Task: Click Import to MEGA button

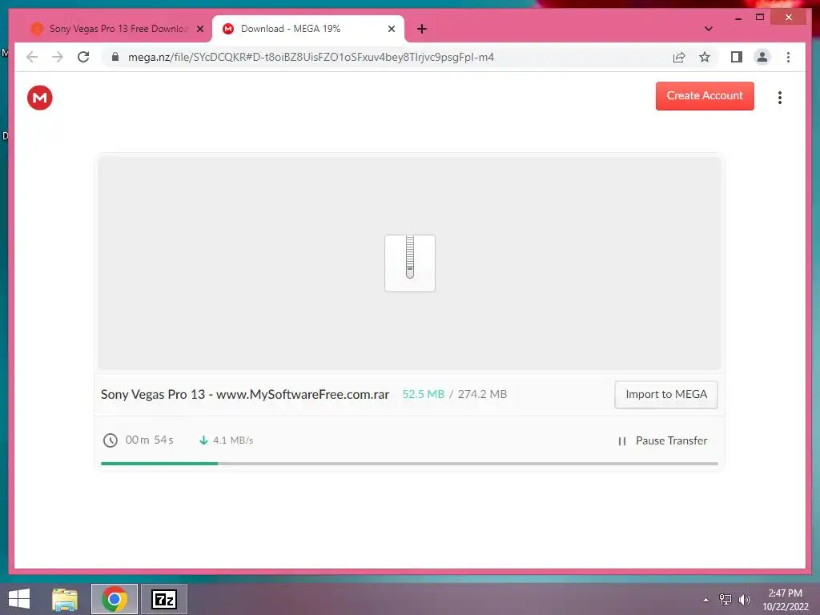Action: (x=665, y=394)
